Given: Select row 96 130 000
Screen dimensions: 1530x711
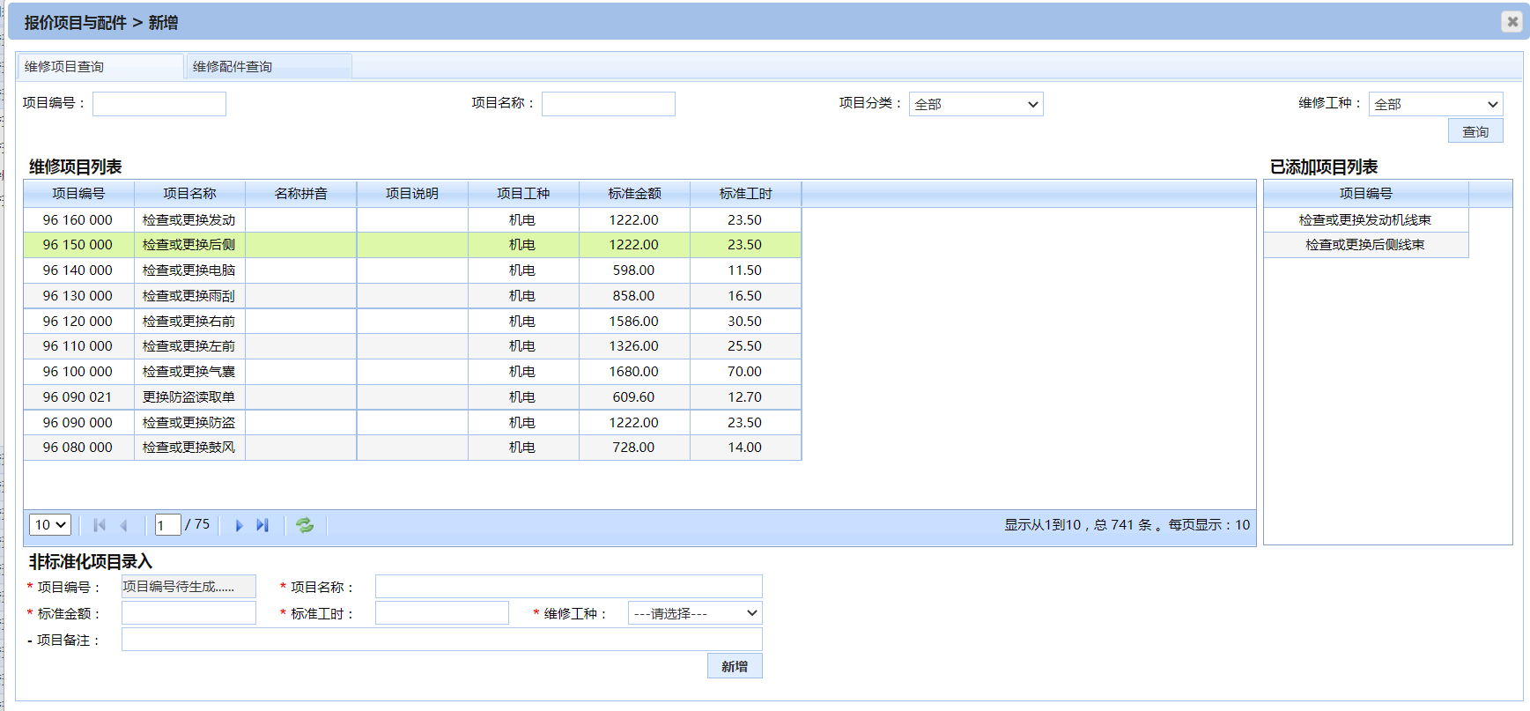Looking at the screenshot, I should pos(412,296).
